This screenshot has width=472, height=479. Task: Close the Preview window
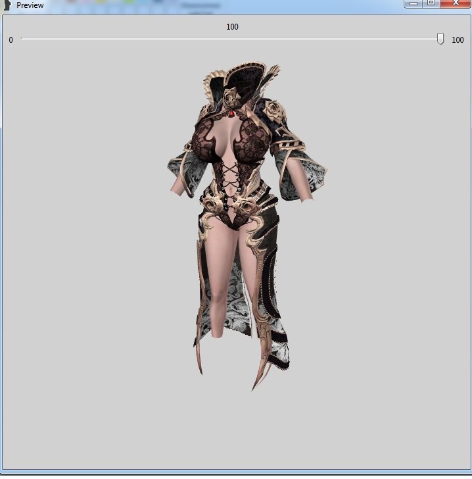tap(455, 3)
